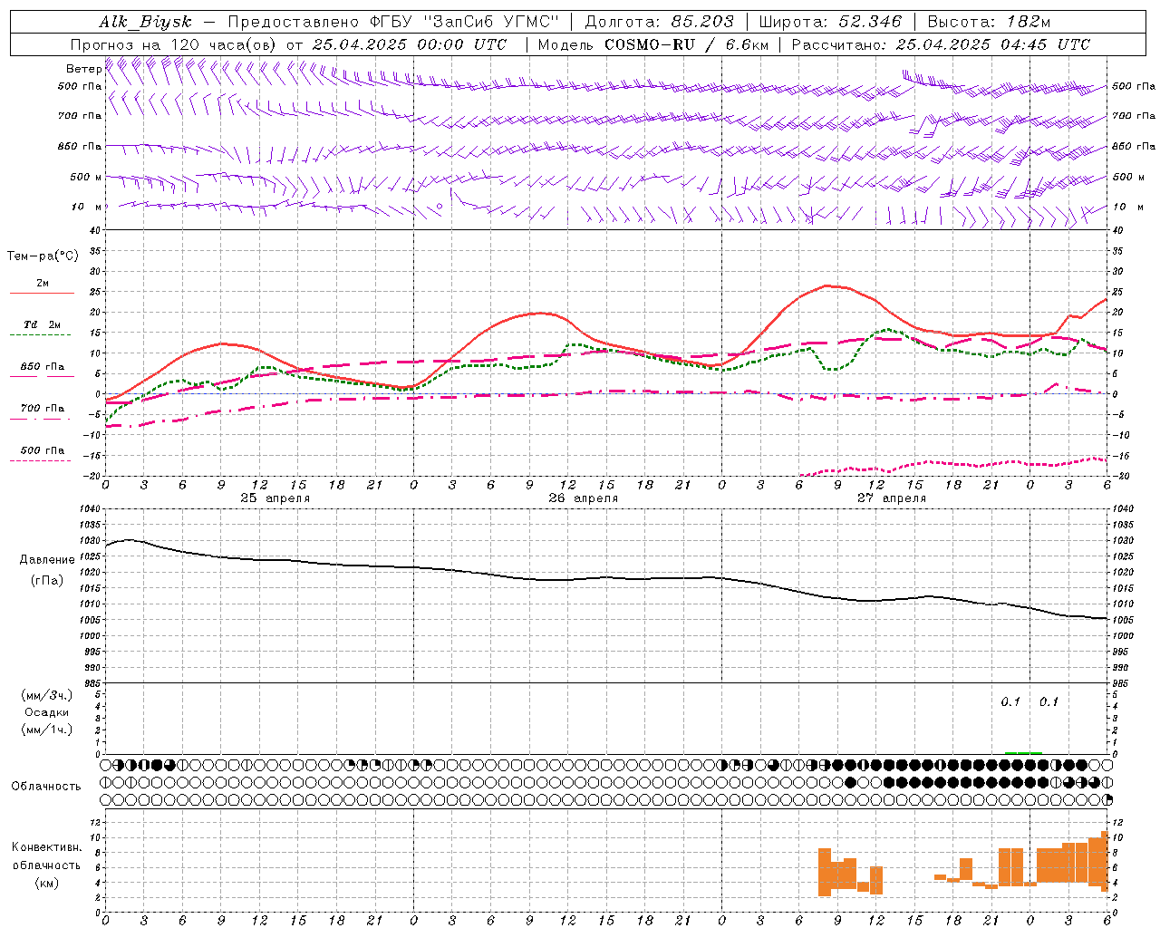This screenshot has height=928, width=1160.
Task: Click the Широта: 52.346 value
Action: (x=830, y=22)
